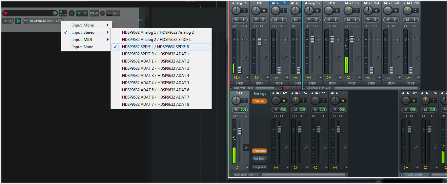
Task: Click the Software Playback horizontal scrollbar
Action: [x=376, y=88]
